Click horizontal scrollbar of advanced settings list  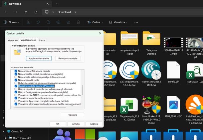[40, 107]
